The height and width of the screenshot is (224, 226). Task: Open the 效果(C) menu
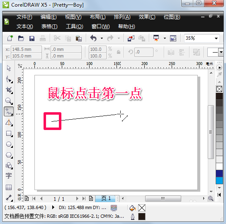tap(147, 17)
